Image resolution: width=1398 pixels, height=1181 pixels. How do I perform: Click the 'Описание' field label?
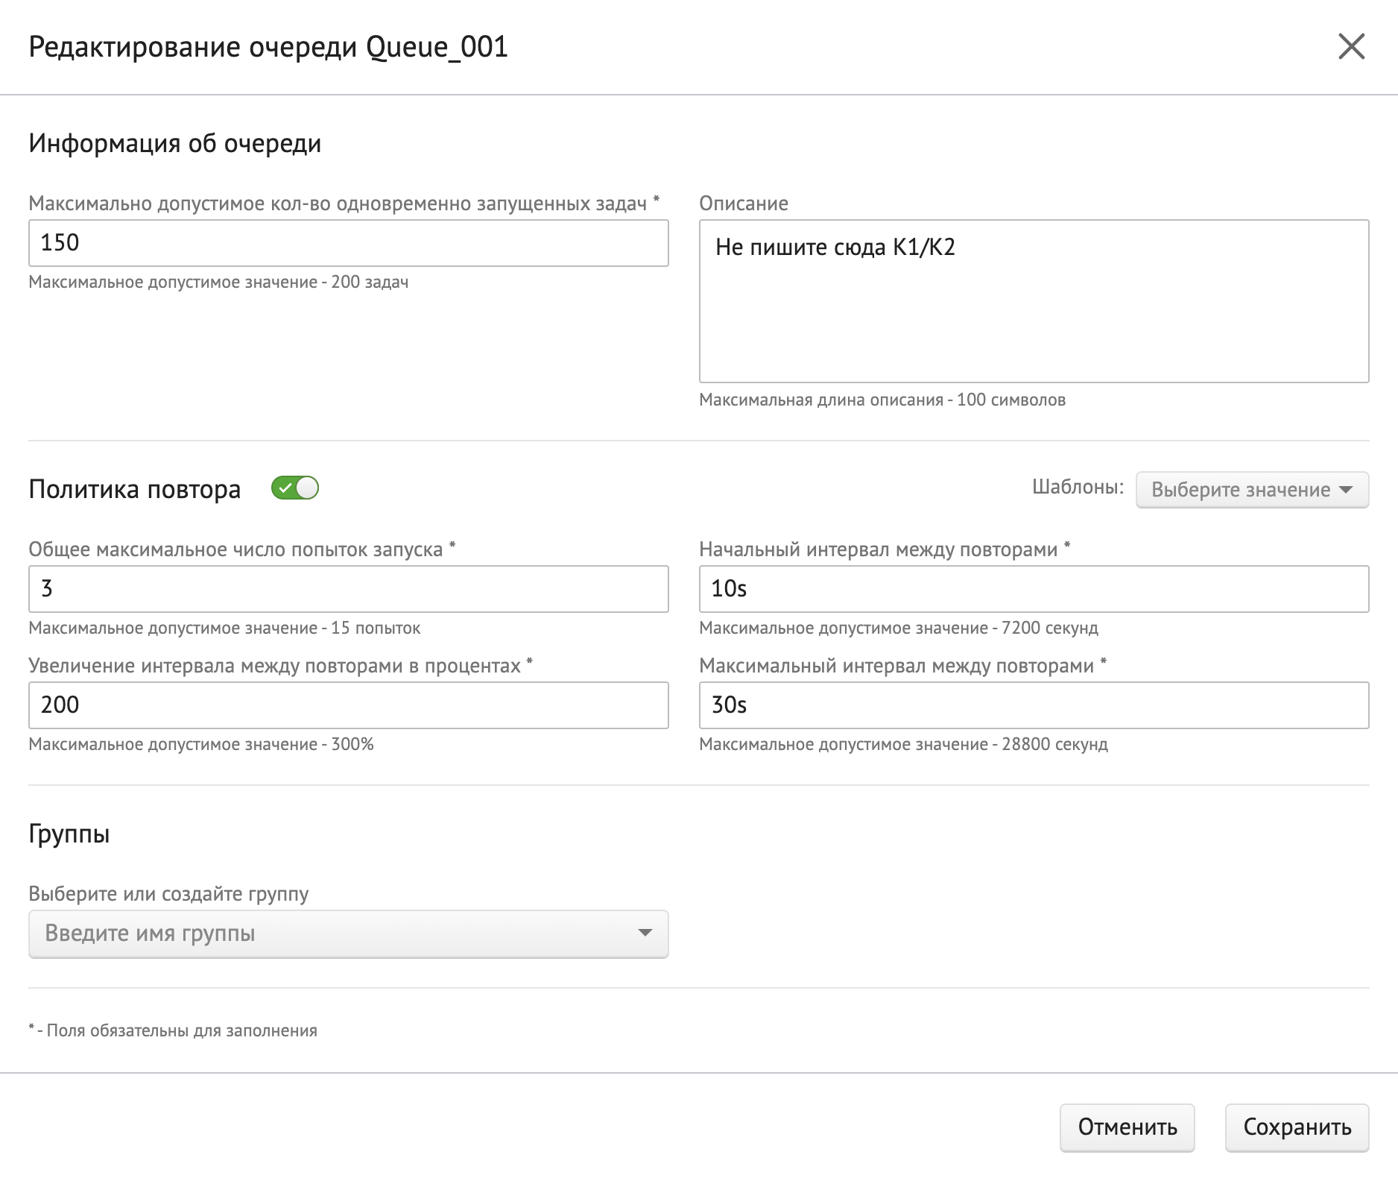[743, 204]
